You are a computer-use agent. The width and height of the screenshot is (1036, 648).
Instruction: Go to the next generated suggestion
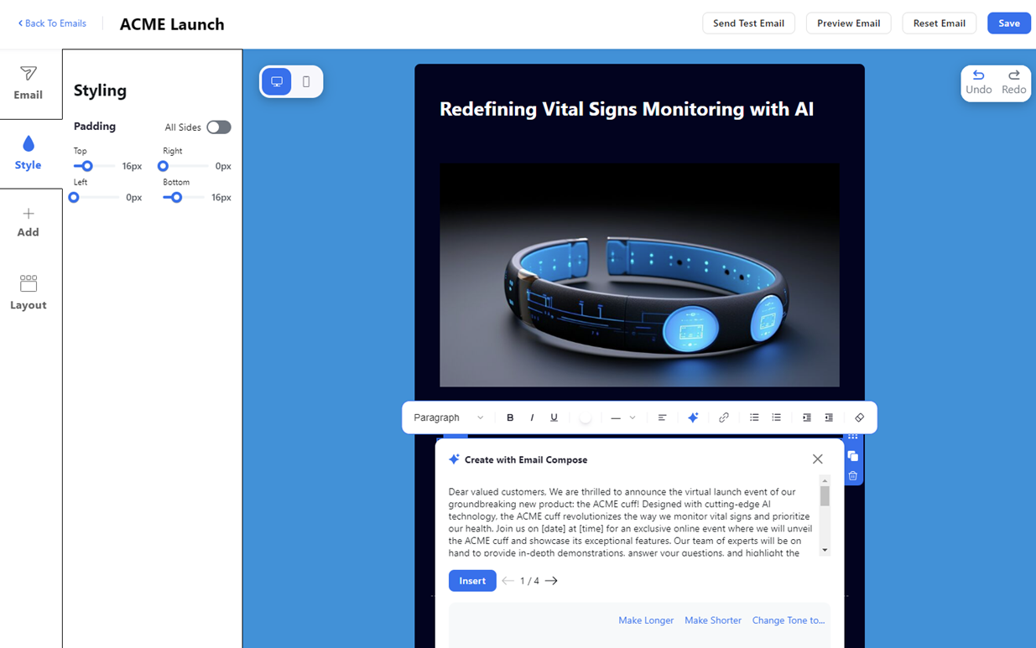(551, 581)
